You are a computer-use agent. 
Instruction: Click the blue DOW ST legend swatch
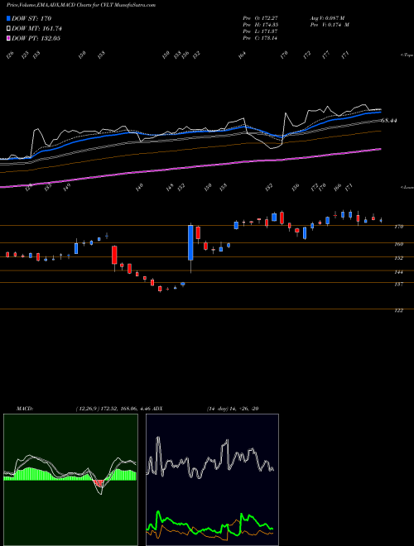click(x=8, y=18)
